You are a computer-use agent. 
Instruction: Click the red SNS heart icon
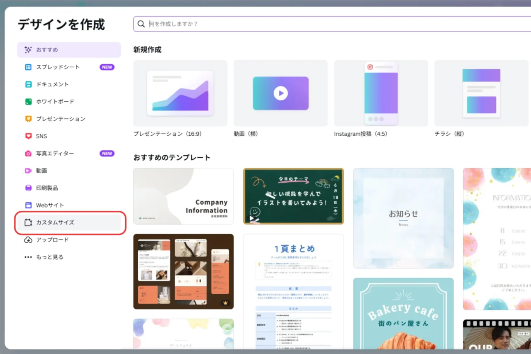pyautogui.click(x=28, y=136)
